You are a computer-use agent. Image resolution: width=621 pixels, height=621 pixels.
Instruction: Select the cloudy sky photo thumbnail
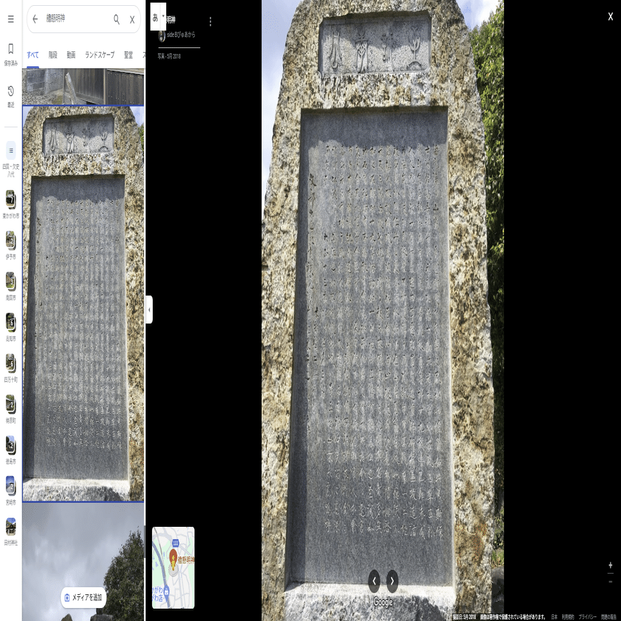(x=83, y=562)
